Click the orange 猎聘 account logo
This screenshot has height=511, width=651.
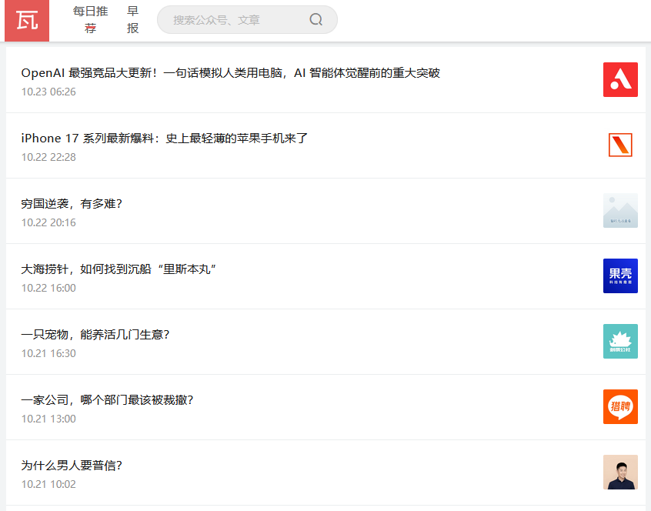tap(620, 407)
